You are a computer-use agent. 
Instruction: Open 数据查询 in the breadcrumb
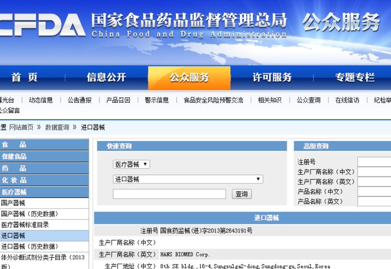click(57, 128)
